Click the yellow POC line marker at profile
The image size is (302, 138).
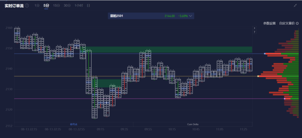click(x=258, y=76)
